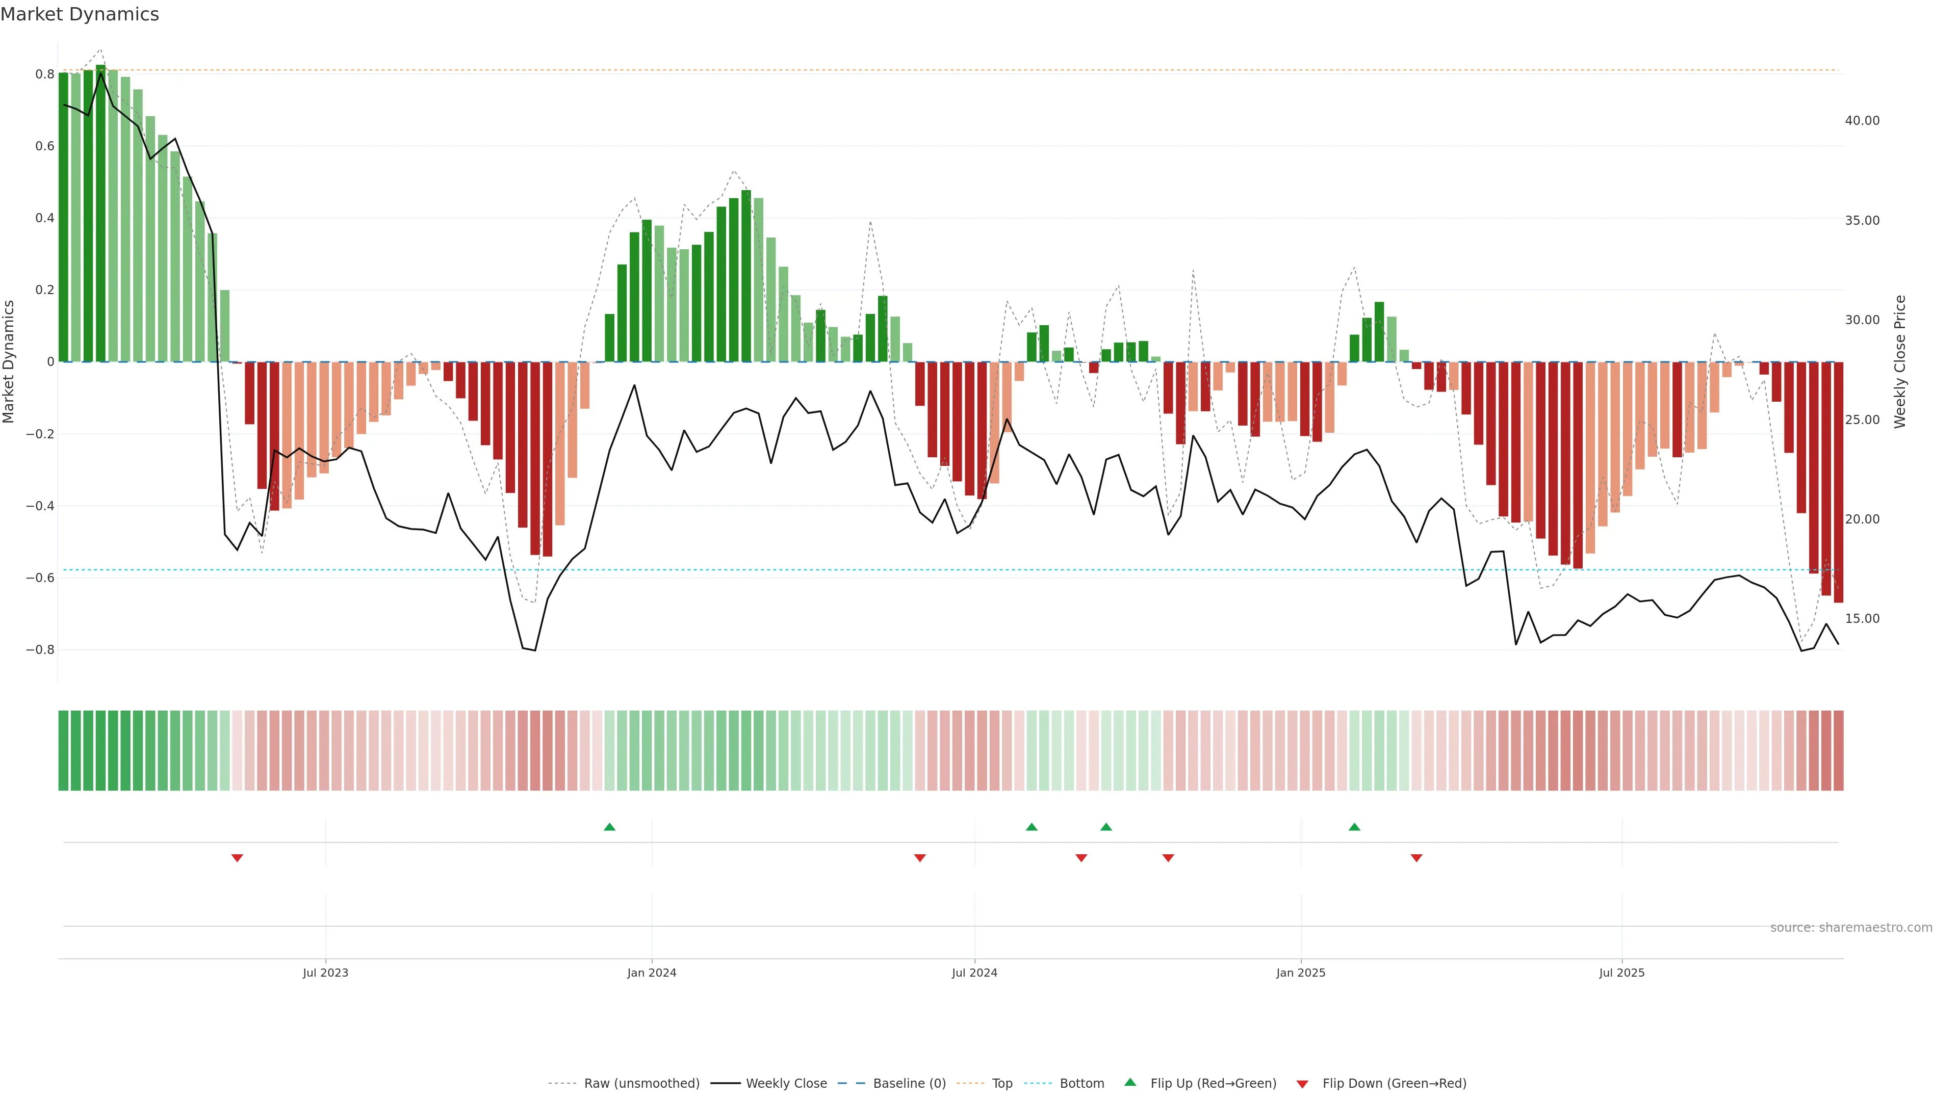The image size is (1958, 1101).
Task: Click the last red flip-down marker after Jan 2025
Action: coord(1416,858)
